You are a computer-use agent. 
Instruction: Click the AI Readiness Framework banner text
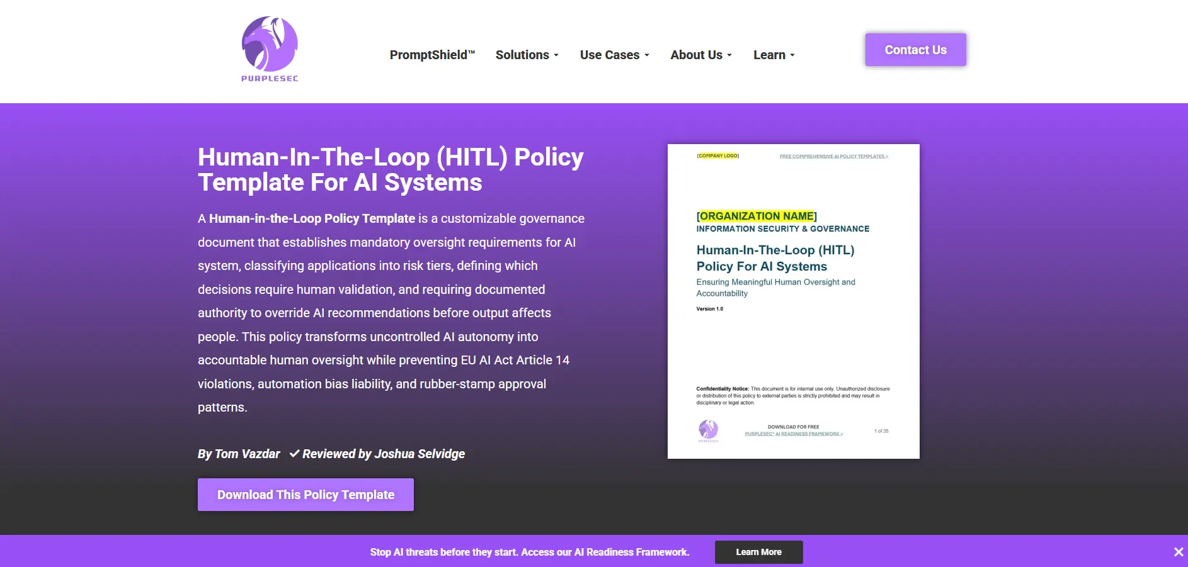pos(529,552)
